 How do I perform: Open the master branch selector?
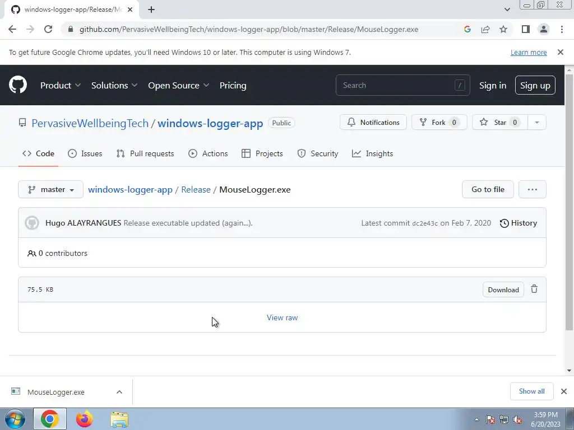51,189
